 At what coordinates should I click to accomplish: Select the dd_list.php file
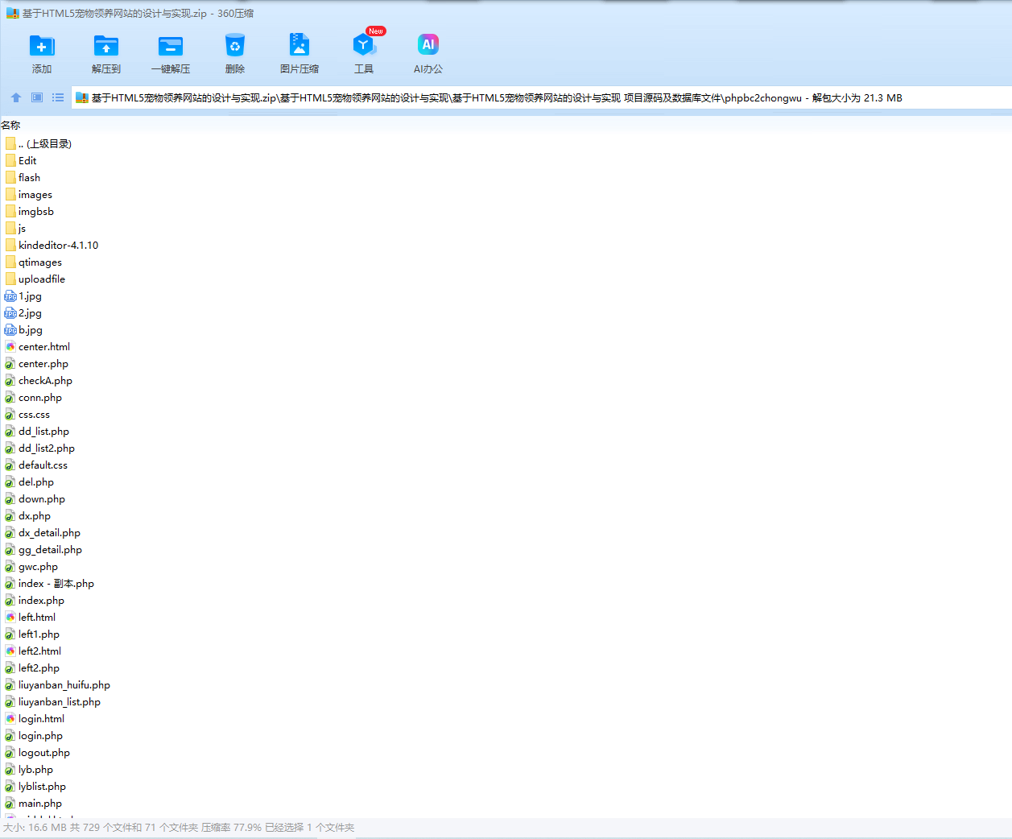(x=37, y=431)
